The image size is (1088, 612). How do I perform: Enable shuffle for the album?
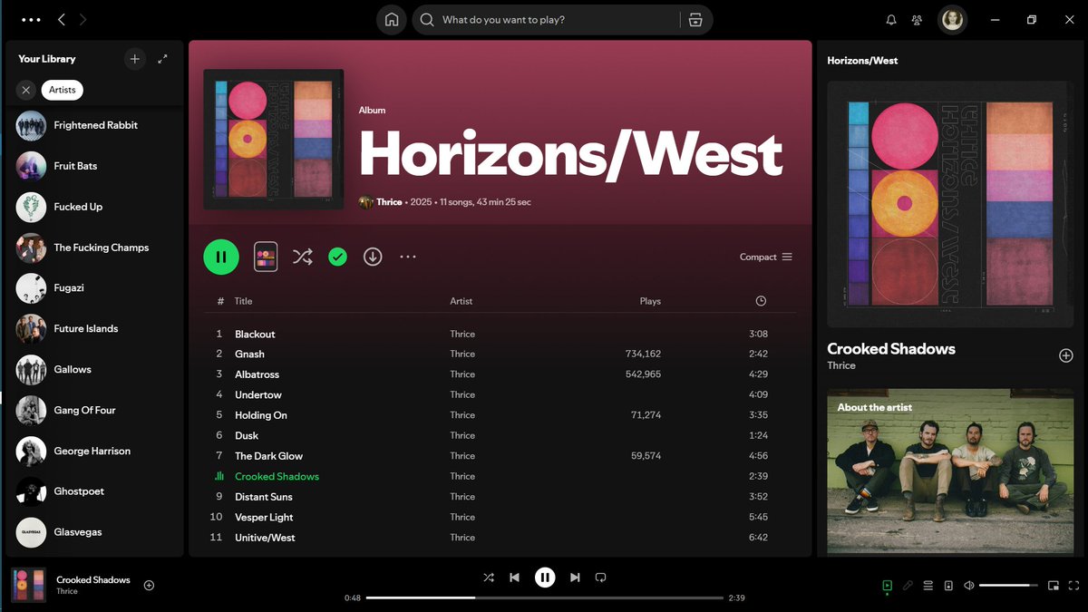pyautogui.click(x=302, y=257)
